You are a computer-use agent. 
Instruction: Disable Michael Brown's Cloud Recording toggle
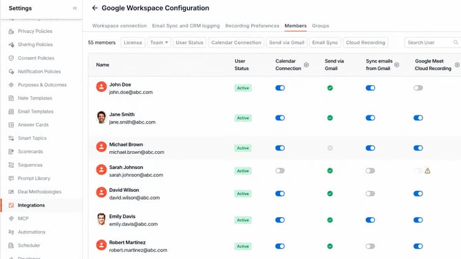(x=418, y=148)
